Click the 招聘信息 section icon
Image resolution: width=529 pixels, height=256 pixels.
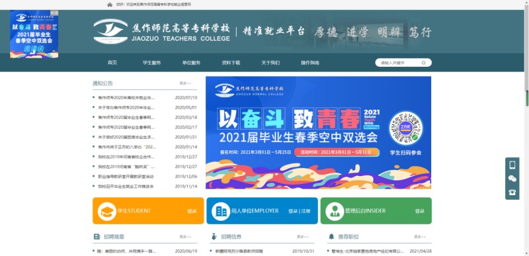click(x=214, y=237)
